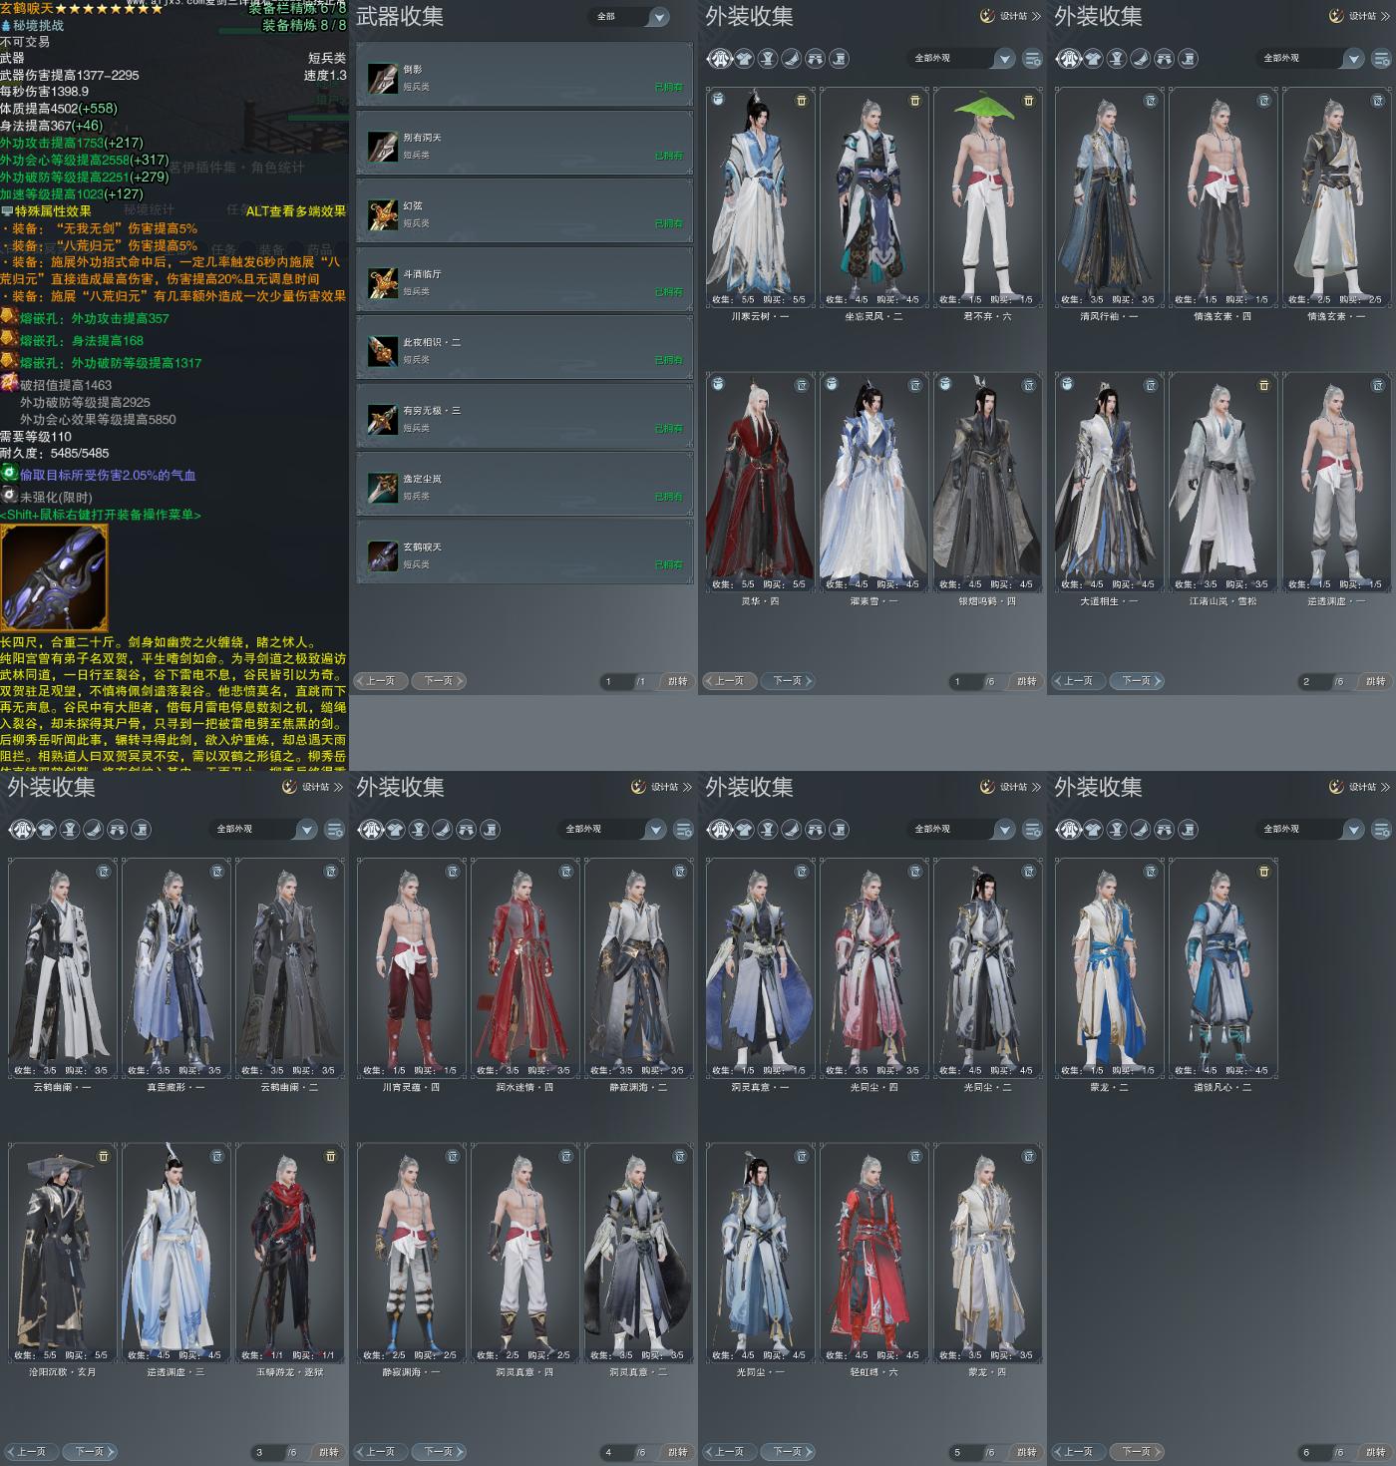Open 全部外观 dropdown on outfit page 5
Screen dimensions: 1396x1466
[x=962, y=830]
